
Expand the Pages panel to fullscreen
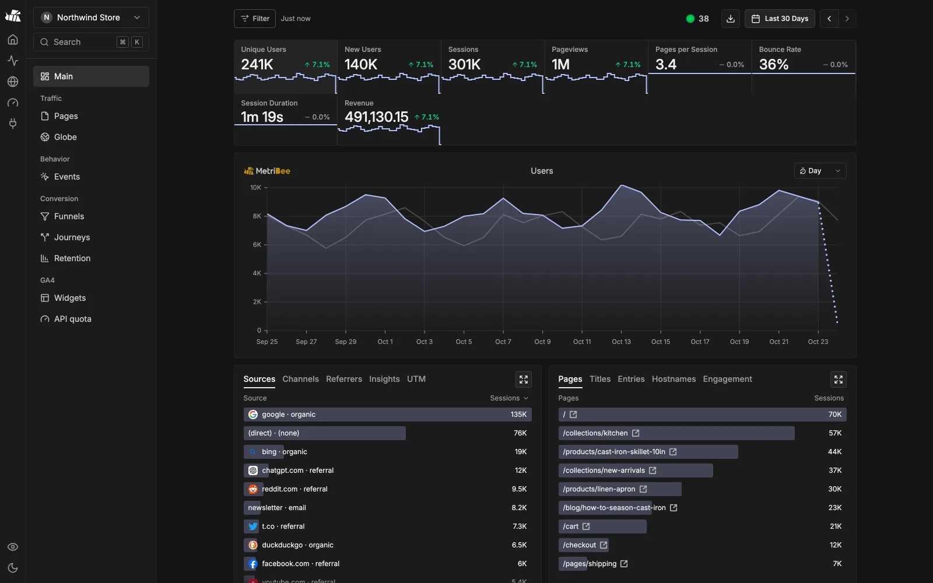coord(839,380)
